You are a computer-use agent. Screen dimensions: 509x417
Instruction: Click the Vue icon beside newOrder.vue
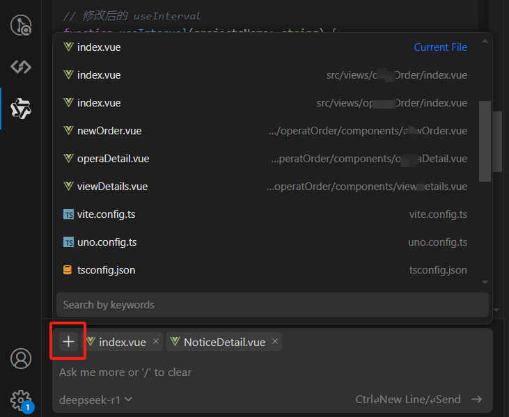(x=68, y=130)
